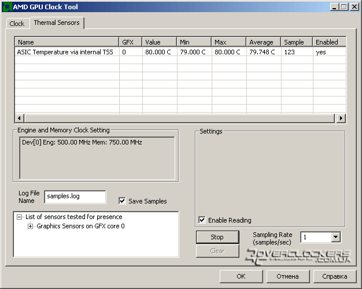Click the Average column header
Image resolution: width=362 pixels, height=289 pixels.
coord(264,42)
